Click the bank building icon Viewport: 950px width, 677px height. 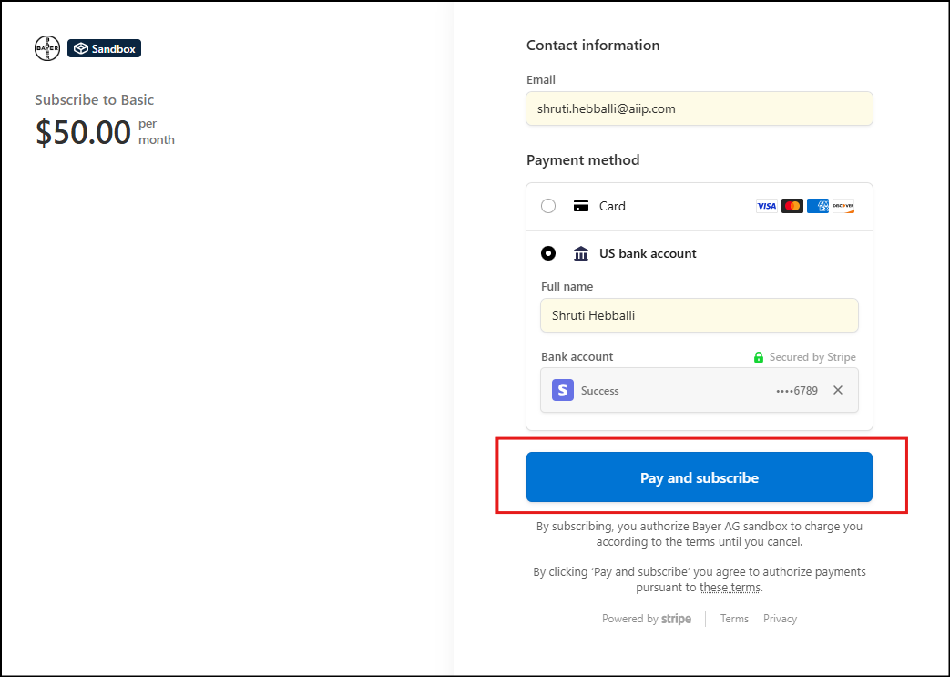[580, 253]
